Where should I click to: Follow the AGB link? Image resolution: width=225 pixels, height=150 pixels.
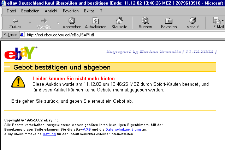[x=87, y=129]
